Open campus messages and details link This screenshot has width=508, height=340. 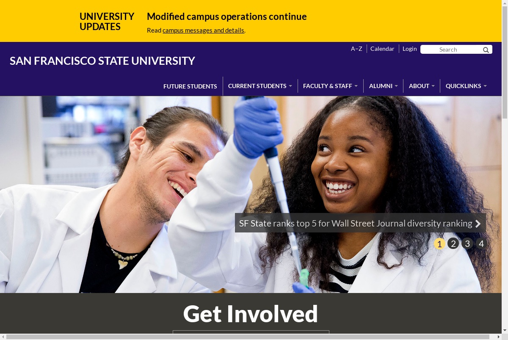(203, 30)
